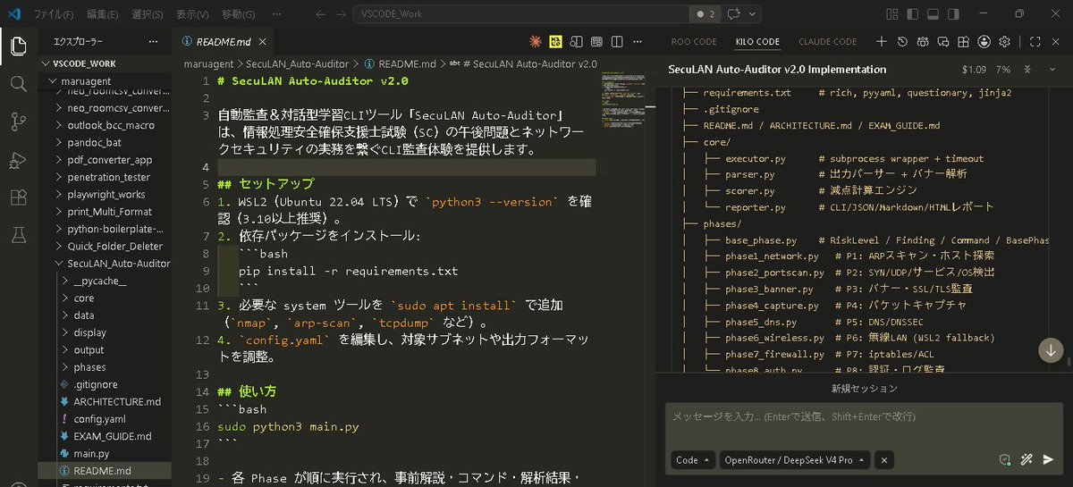Open the Extensions view in activity bar
This screenshot has height=487, width=1073.
pyautogui.click(x=19, y=197)
